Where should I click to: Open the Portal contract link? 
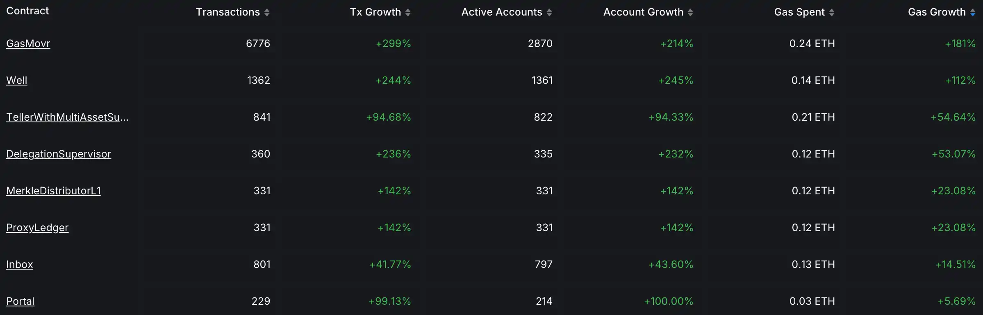tap(20, 301)
